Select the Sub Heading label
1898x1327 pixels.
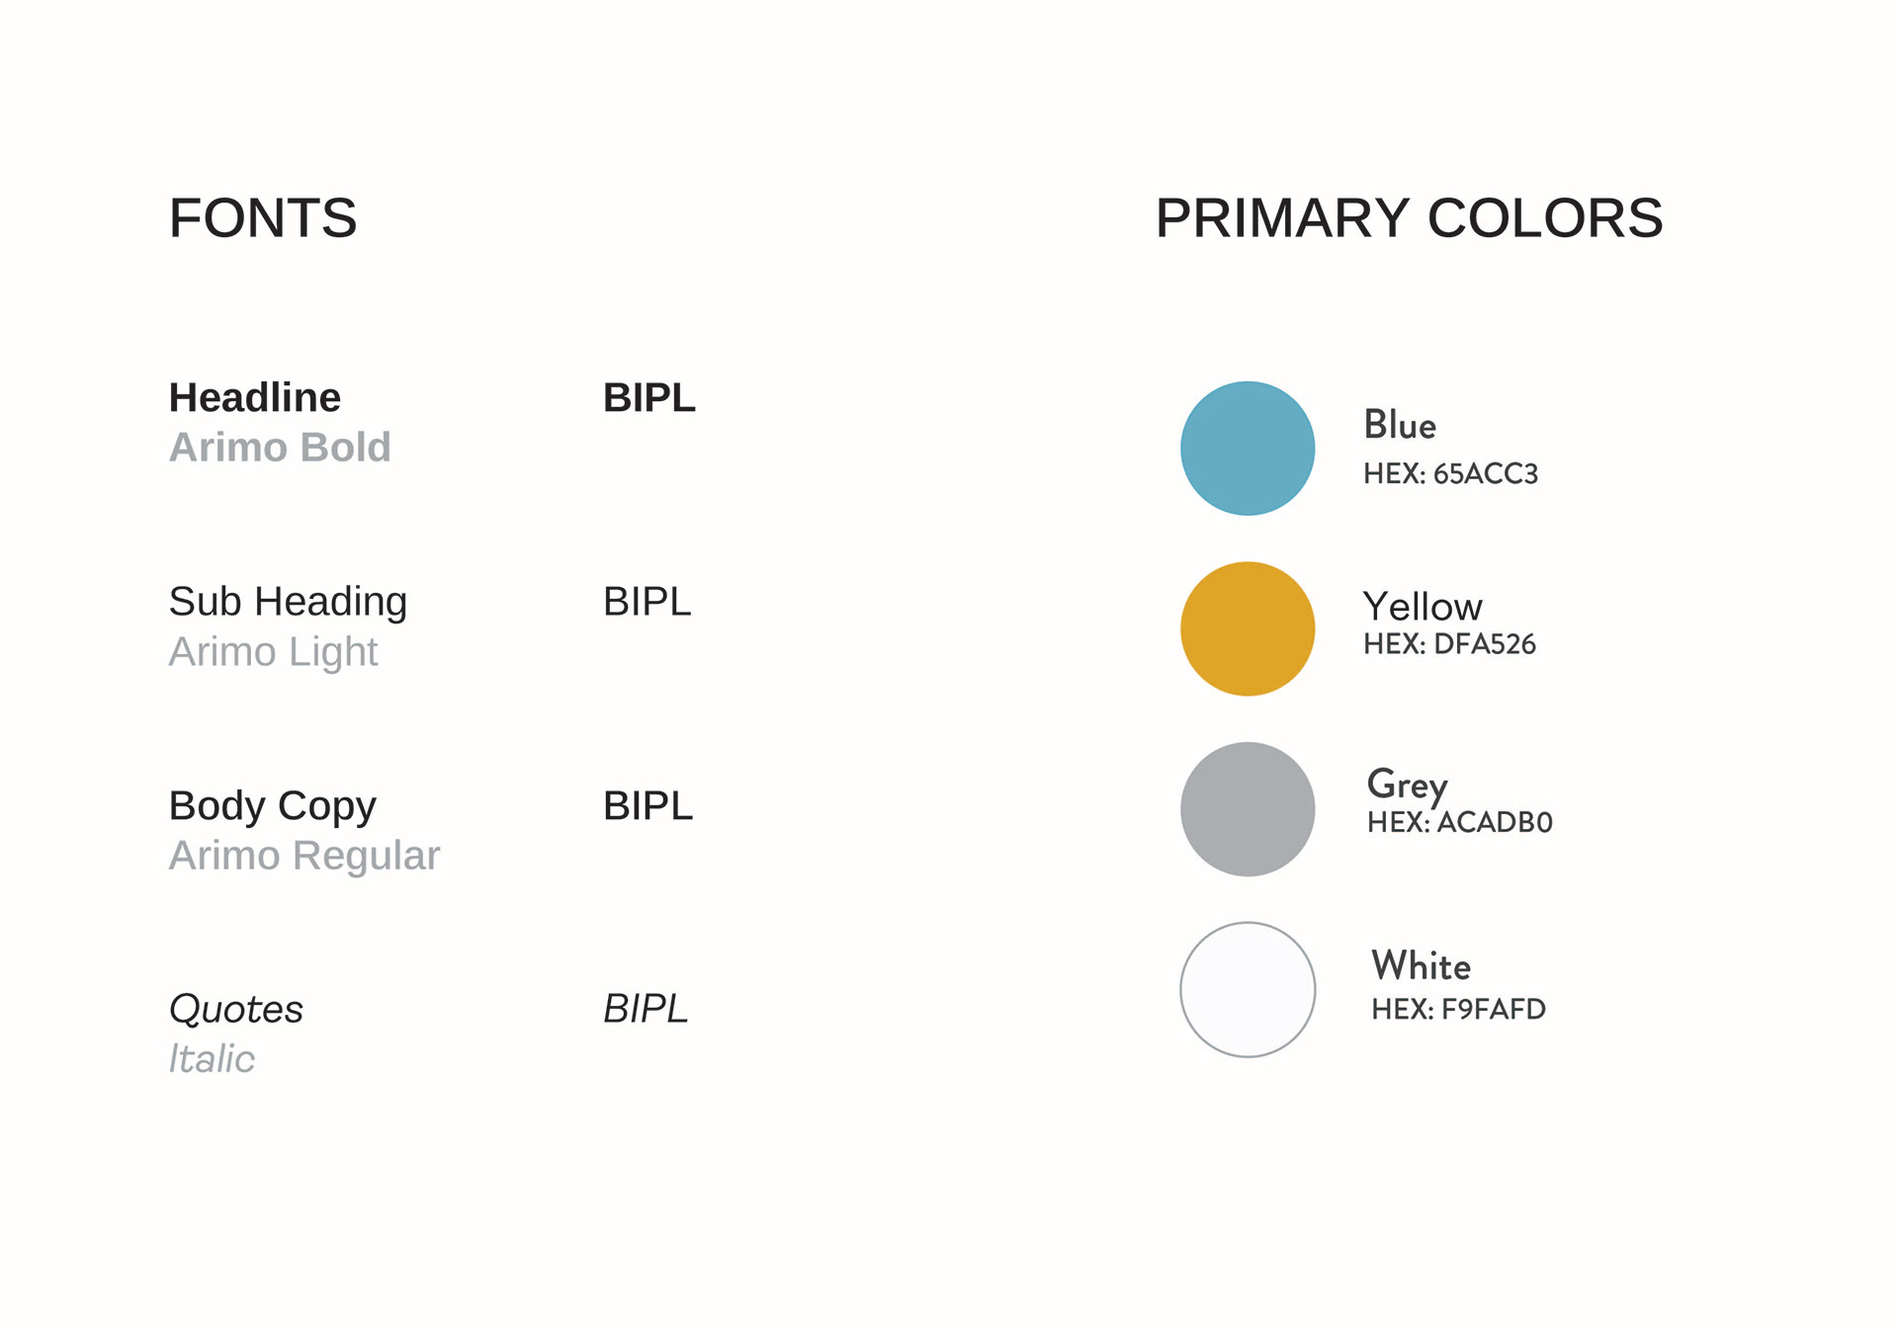(x=288, y=603)
